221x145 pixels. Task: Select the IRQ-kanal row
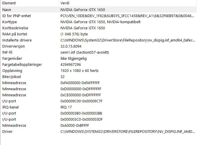point(10,107)
